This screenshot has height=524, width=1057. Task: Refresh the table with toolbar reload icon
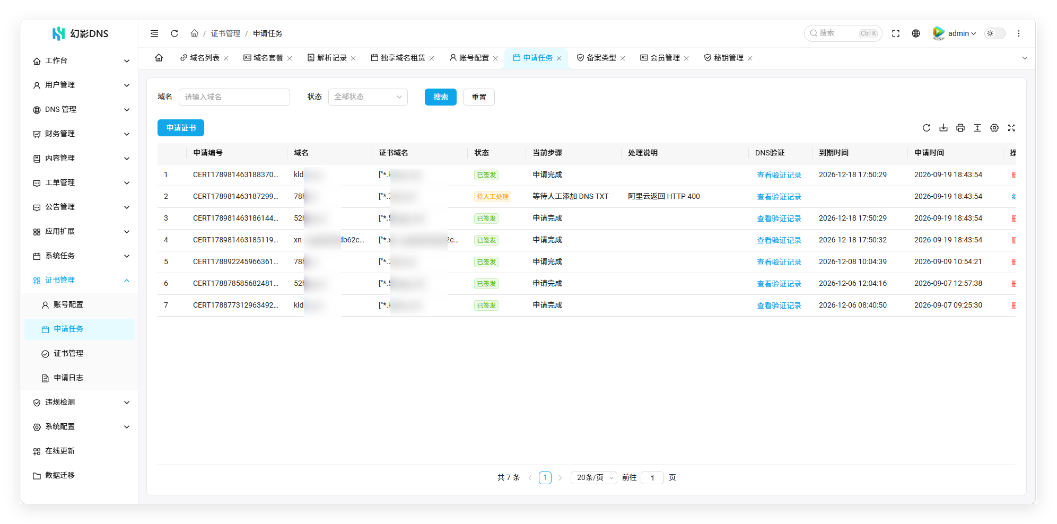pyautogui.click(x=927, y=128)
